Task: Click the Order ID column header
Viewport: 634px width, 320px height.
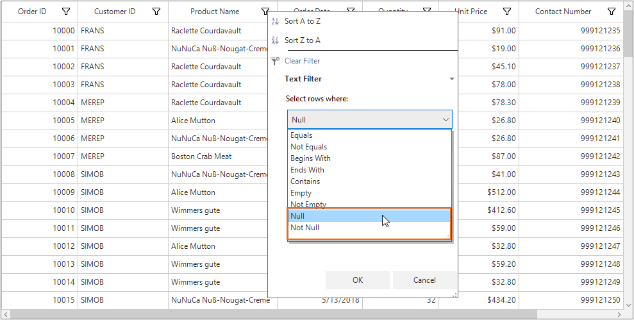Action: point(32,12)
